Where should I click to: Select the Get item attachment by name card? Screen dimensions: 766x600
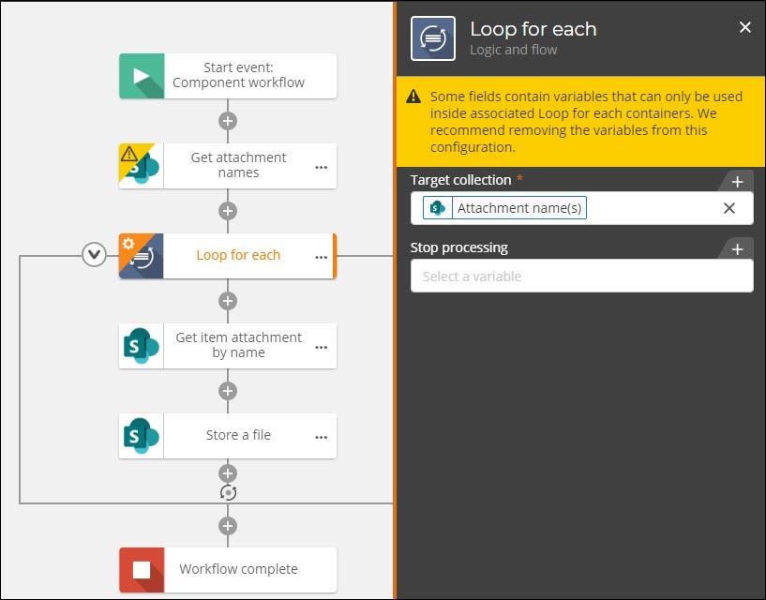click(228, 346)
